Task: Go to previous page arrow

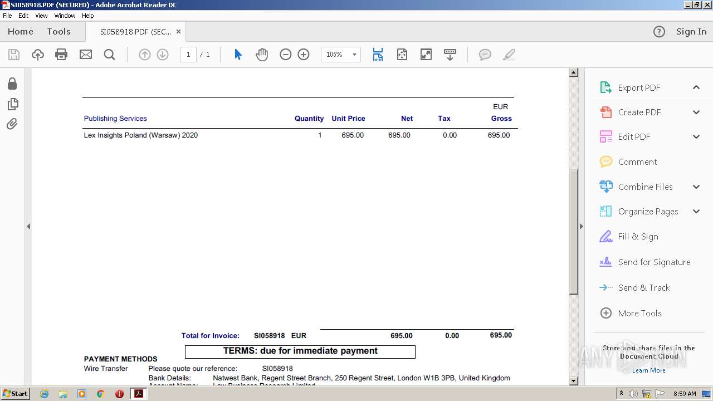Action: [145, 55]
